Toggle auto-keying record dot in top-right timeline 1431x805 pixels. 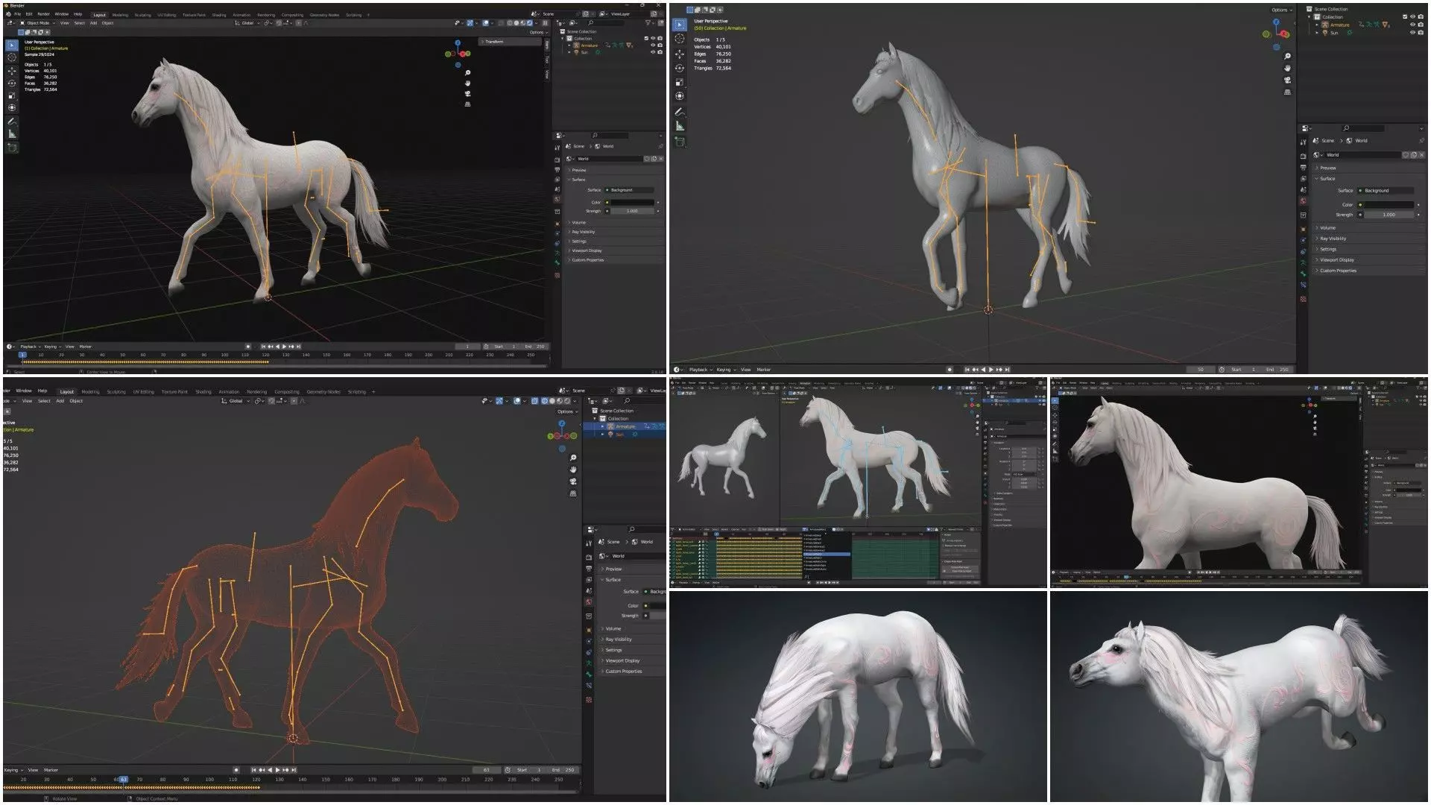click(x=950, y=370)
